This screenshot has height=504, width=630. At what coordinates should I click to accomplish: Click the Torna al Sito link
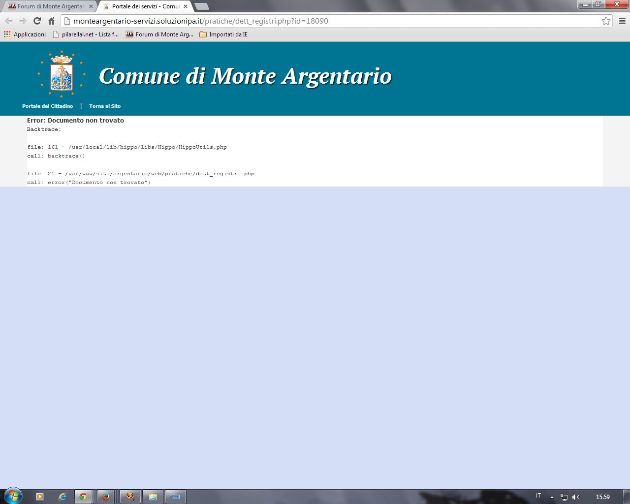(x=105, y=106)
